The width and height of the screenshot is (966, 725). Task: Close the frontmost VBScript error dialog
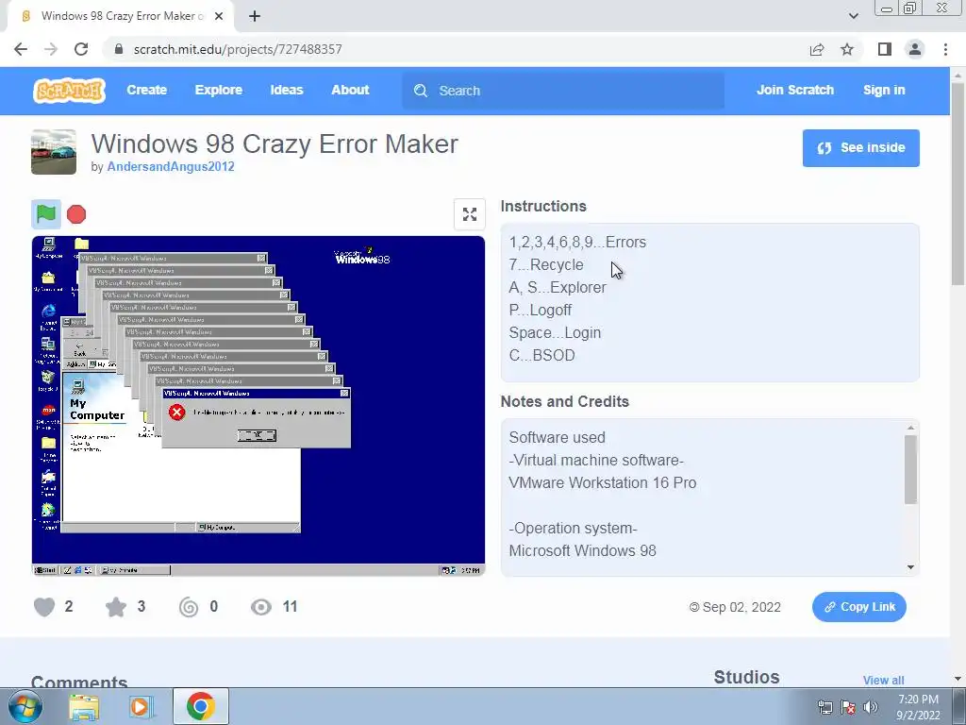[344, 394]
